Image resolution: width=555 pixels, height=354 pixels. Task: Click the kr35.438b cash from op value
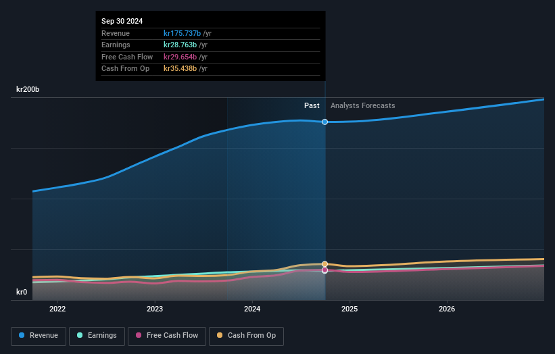(180, 69)
